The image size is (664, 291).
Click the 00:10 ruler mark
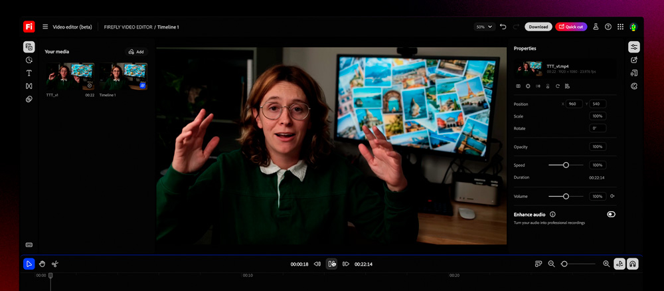[248, 275]
